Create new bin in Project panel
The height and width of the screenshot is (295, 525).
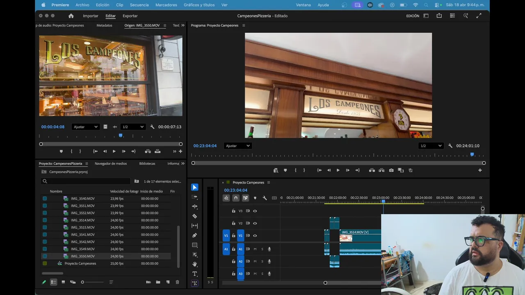[158, 282]
